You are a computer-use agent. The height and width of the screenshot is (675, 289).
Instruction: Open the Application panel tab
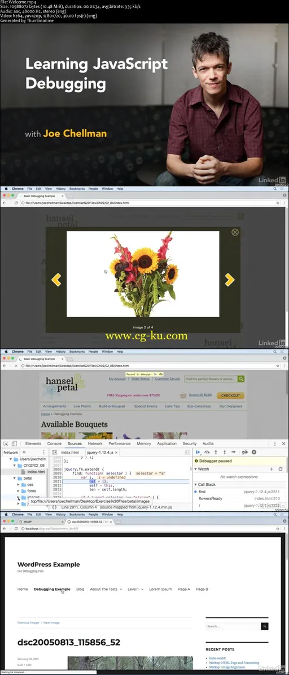[167, 443]
